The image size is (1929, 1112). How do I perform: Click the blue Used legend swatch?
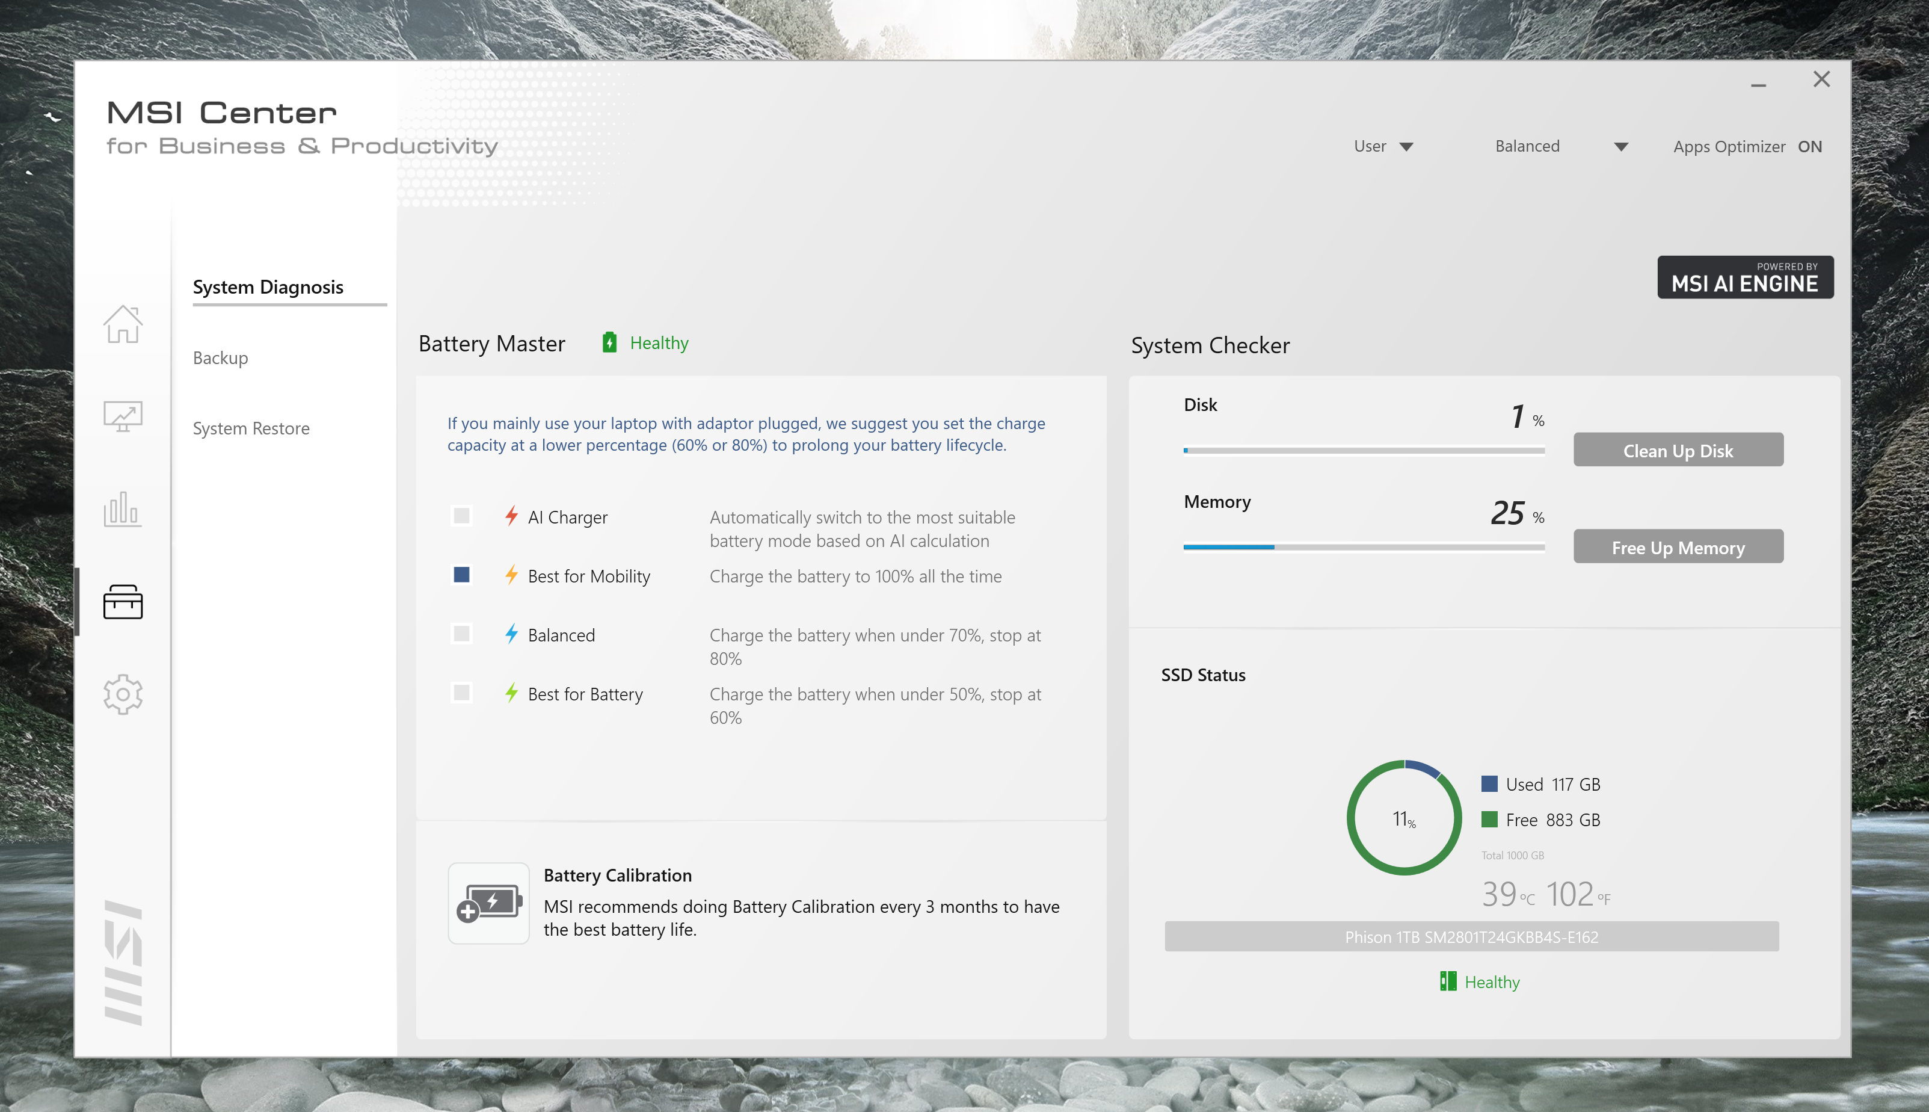[1489, 785]
